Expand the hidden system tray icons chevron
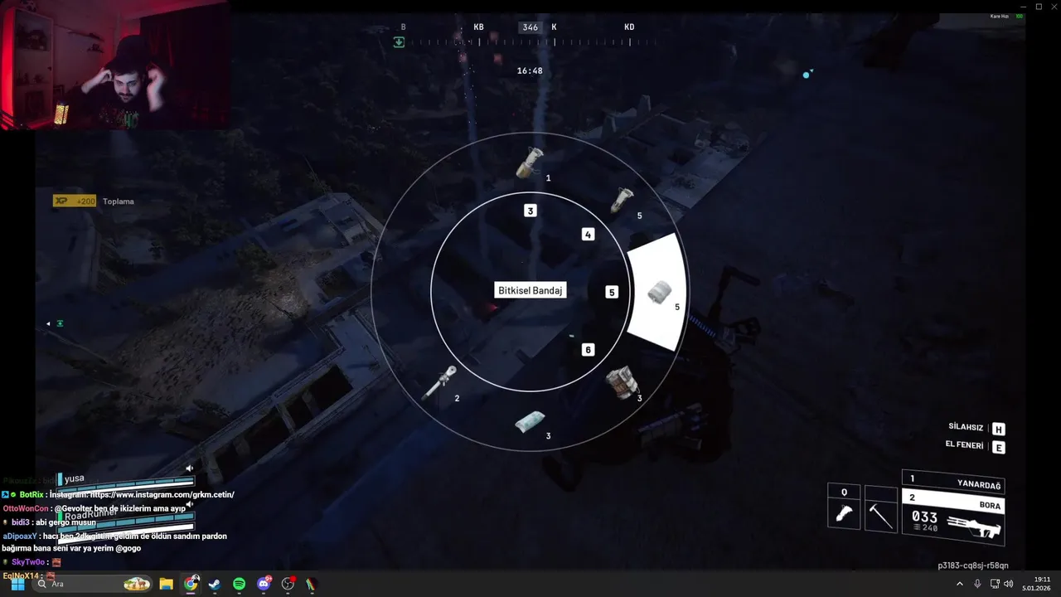The image size is (1061, 597). pyautogui.click(x=960, y=584)
